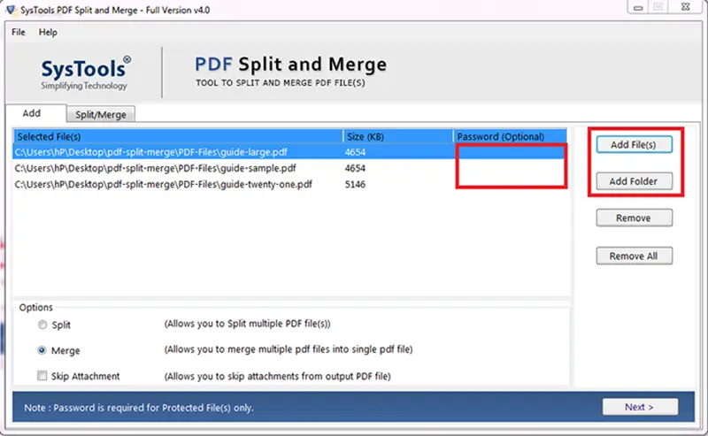708x436 pixels.
Task: Click the Remove button
Action: [634, 218]
